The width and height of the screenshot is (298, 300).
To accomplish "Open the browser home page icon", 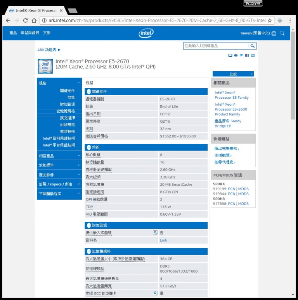I will click(34, 21).
